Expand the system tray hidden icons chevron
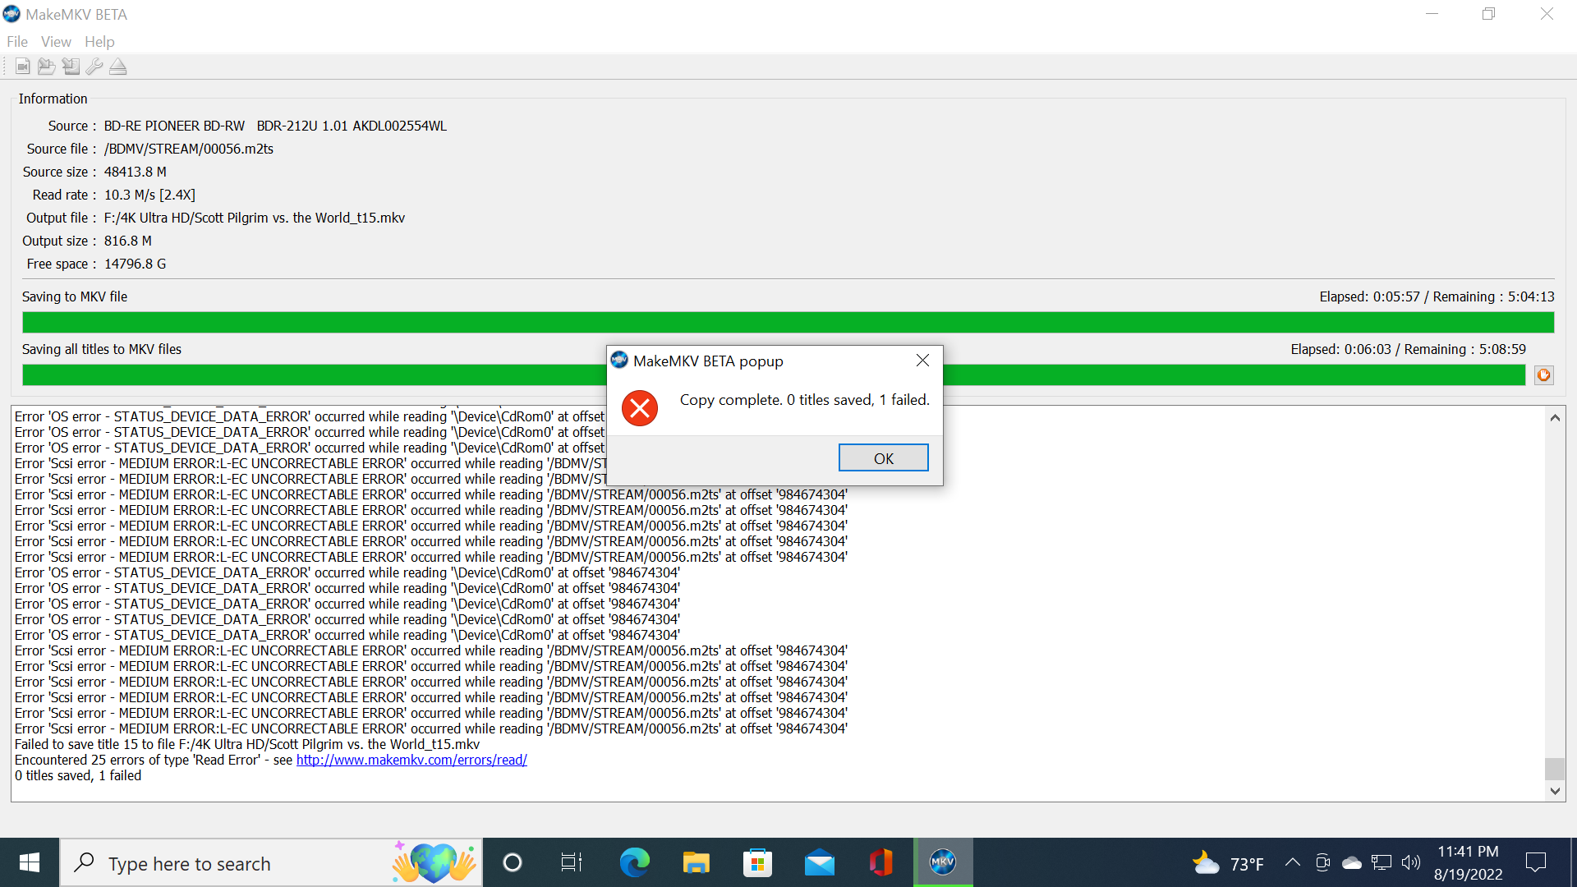This screenshot has width=1577, height=887. tap(1292, 862)
